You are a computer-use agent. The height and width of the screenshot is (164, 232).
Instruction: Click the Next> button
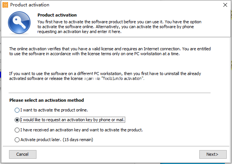click(x=213, y=154)
